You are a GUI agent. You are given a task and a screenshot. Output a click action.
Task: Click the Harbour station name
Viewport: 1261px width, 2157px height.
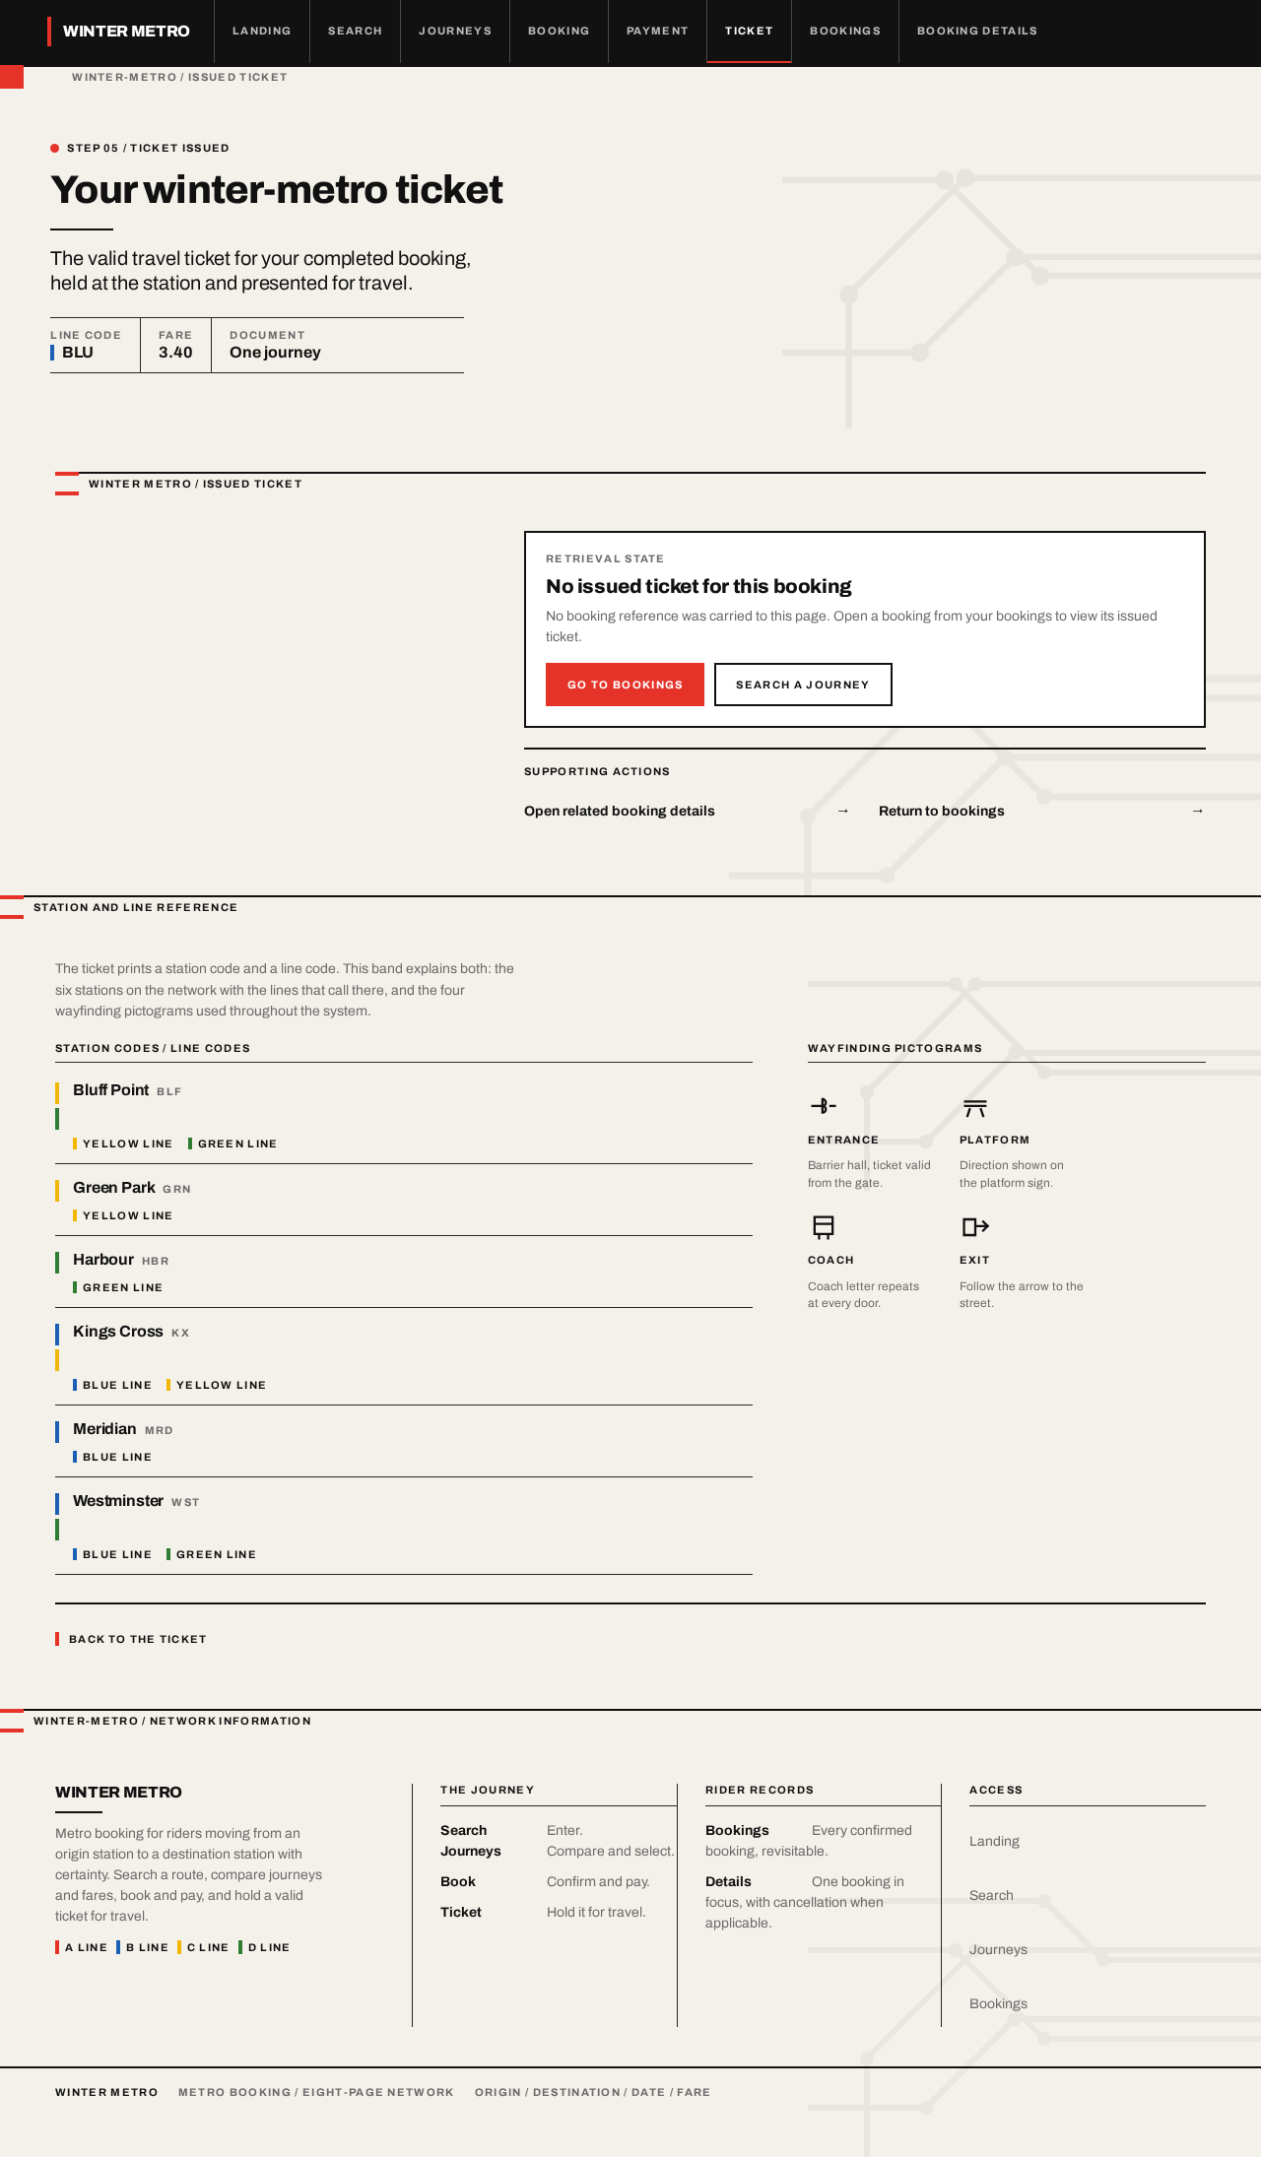point(103,1260)
